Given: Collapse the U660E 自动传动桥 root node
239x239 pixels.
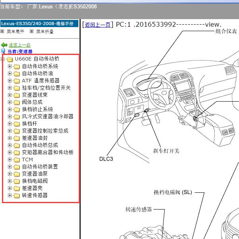Looking at the screenshot, I should pos(3,59).
